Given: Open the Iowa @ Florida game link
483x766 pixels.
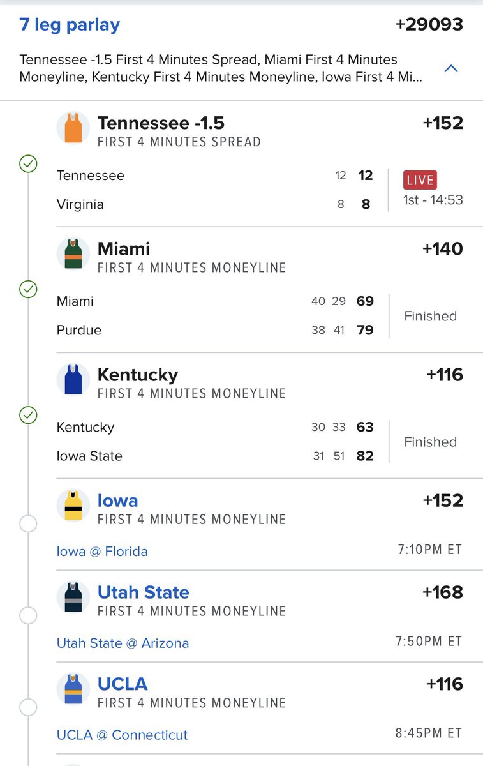Looking at the screenshot, I should [102, 551].
